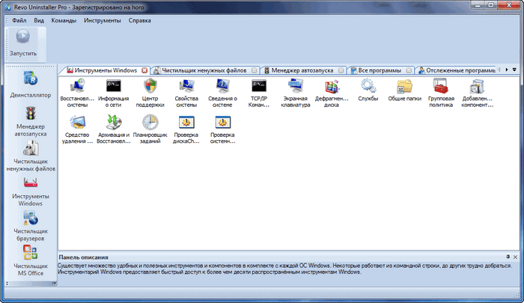Open the tab list dropdown arrow
Screen dimensions: 524x303
pyautogui.click(x=514, y=70)
